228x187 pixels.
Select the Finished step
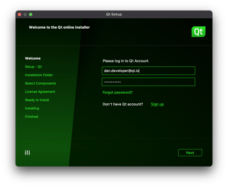click(x=31, y=116)
